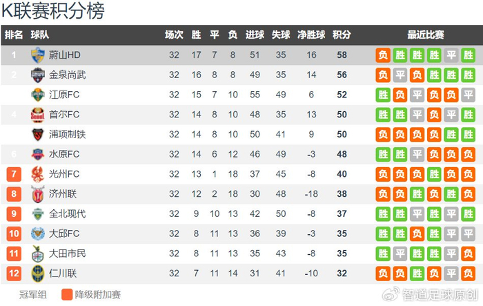Viewport: 483px width, 306px height.
Task: Click the 水原FC team crest
Action: (x=37, y=154)
